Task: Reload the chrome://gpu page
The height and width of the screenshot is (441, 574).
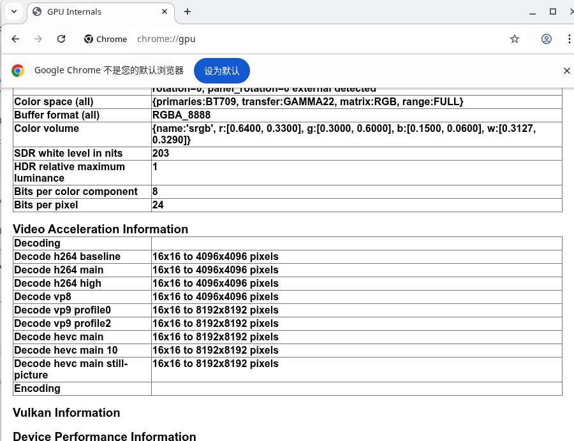Action: pyautogui.click(x=61, y=39)
